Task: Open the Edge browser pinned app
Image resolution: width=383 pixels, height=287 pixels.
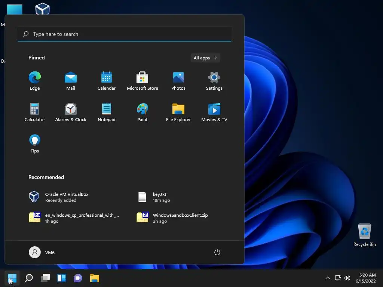Action: pyautogui.click(x=35, y=81)
